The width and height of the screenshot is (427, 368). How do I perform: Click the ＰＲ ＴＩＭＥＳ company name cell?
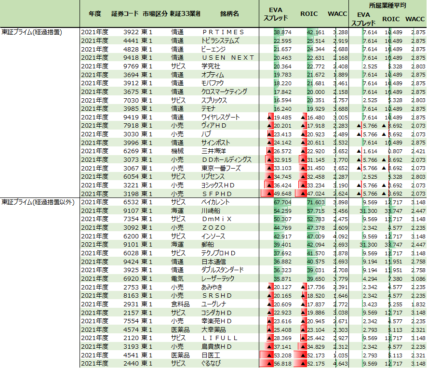click(x=223, y=32)
